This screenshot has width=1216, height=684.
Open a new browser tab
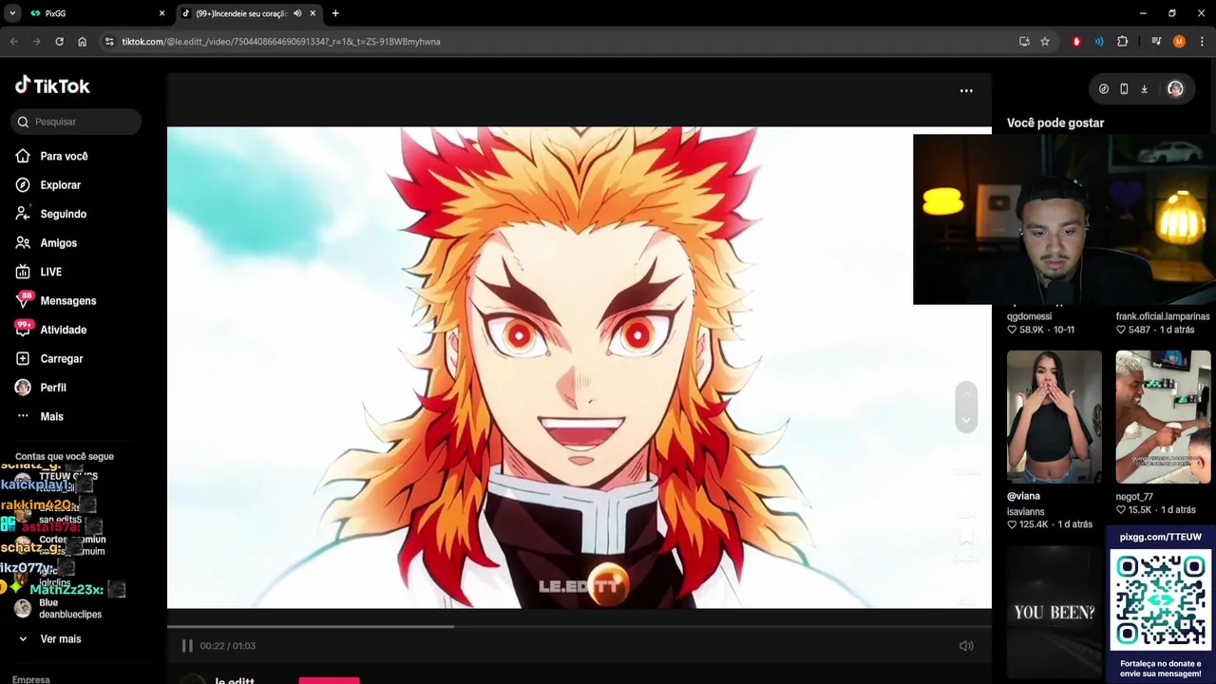tap(335, 13)
